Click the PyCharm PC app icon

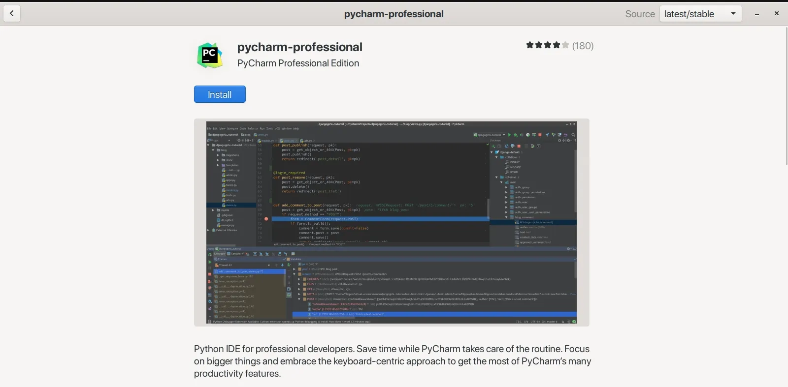pos(210,55)
